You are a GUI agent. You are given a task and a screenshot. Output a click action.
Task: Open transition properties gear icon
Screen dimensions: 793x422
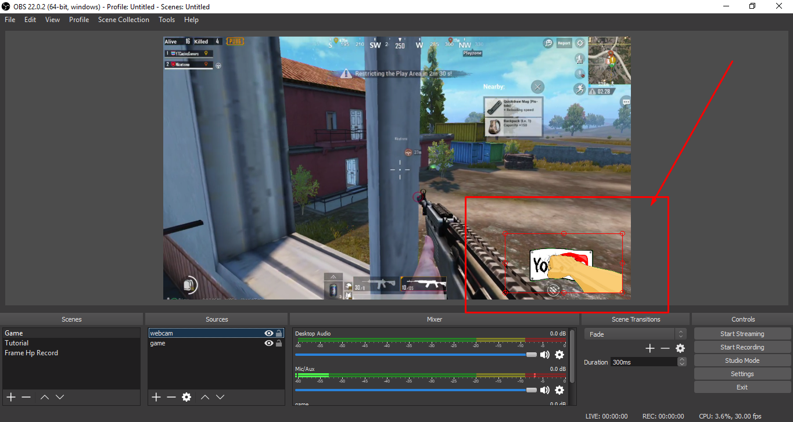tap(680, 348)
